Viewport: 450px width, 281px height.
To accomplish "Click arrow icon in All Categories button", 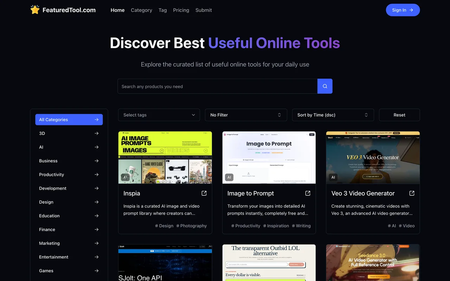I will pyautogui.click(x=97, y=119).
